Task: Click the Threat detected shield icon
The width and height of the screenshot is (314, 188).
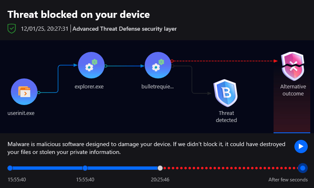Action: 226,94
